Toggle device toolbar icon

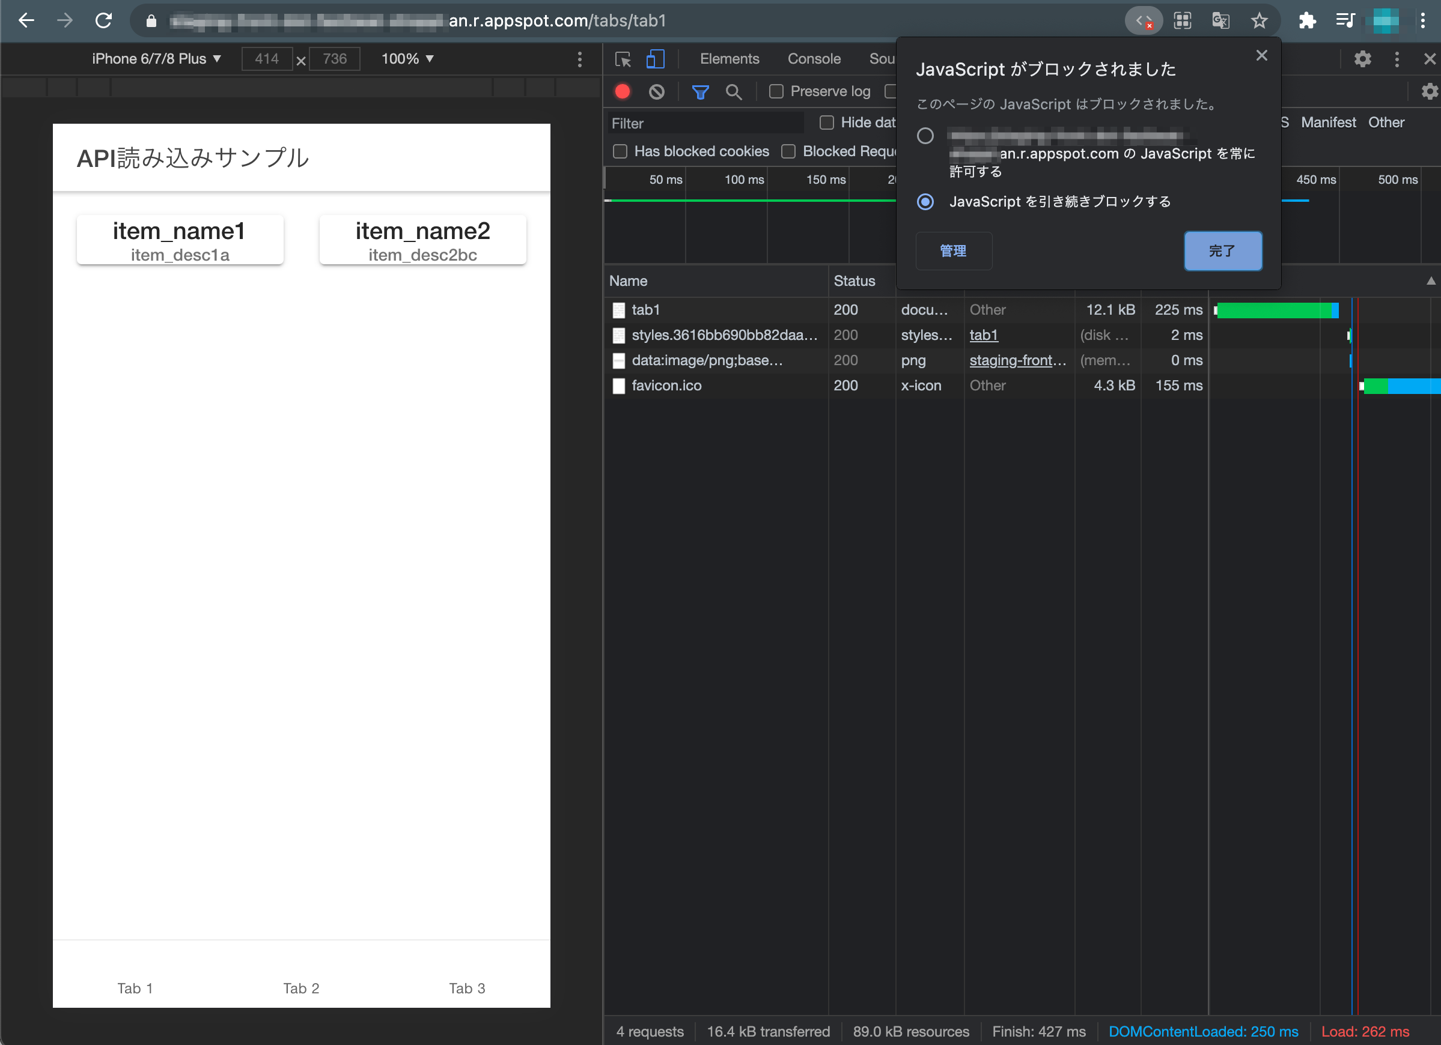[655, 59]
